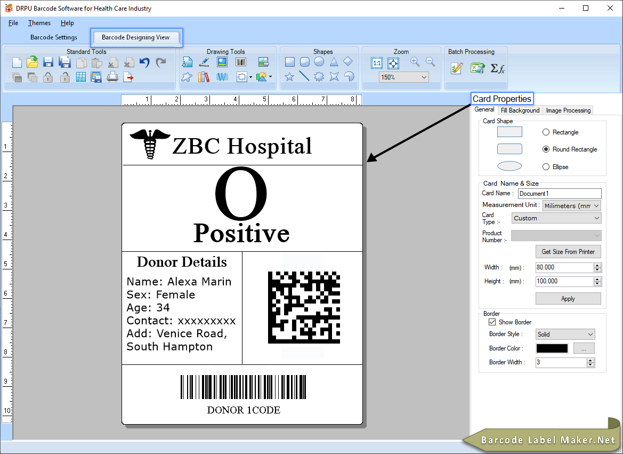Create a new blank label document

(x=17, y=62)
